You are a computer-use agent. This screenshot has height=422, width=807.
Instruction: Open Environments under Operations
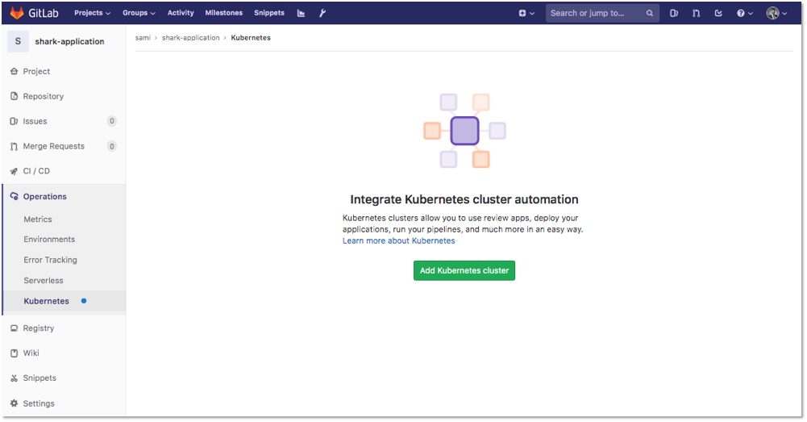49,239
